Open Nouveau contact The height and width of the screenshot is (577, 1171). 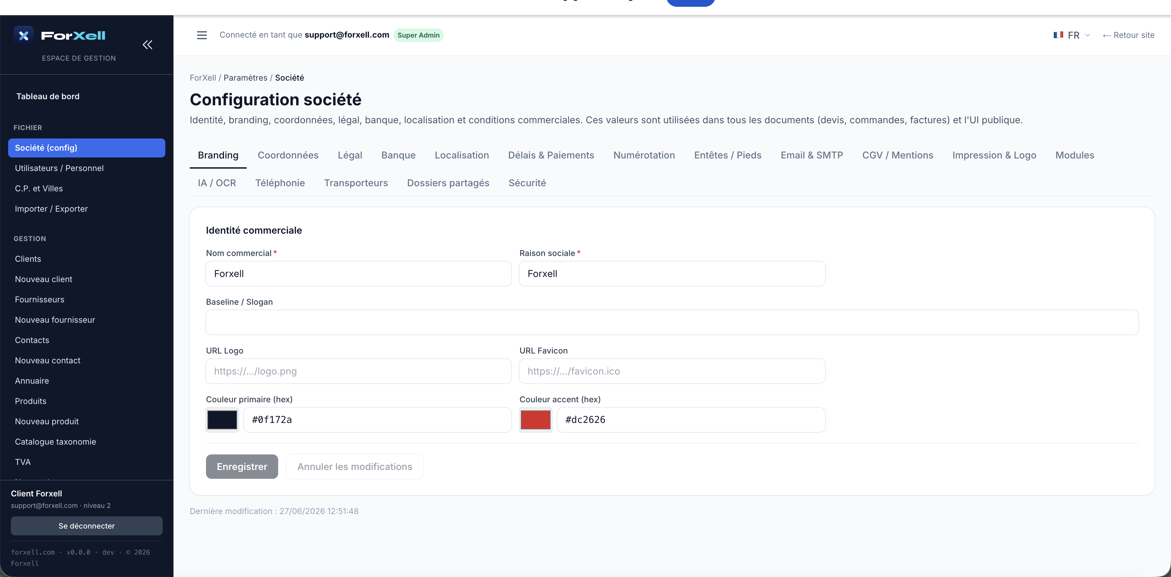click(86, 360)
